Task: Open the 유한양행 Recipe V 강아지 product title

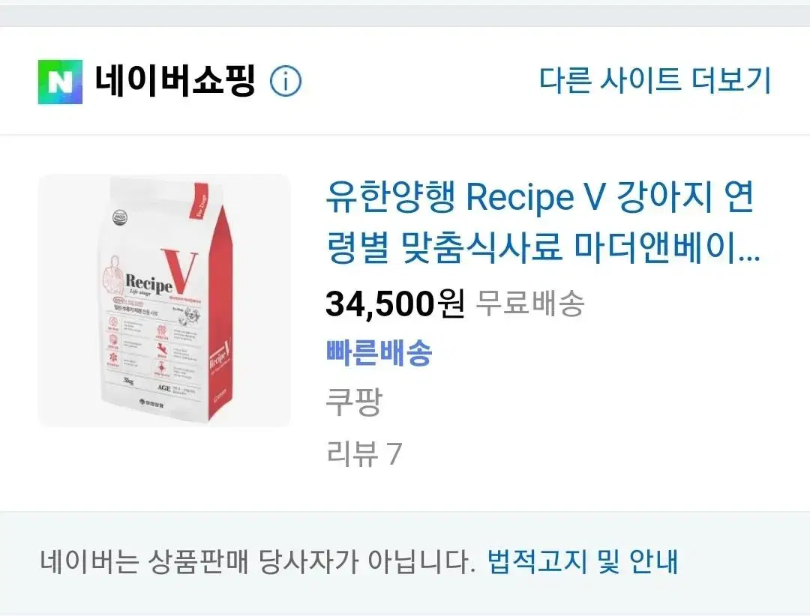Action: (x=543, y=223)
